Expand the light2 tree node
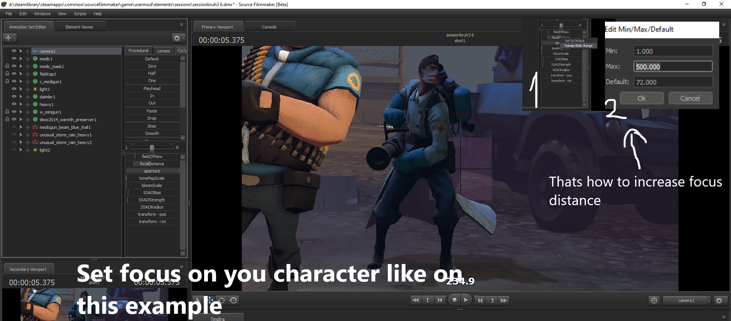This screenshot has height=321, width=731. click(27, 150)
